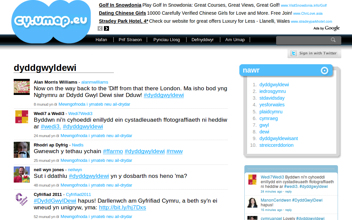This screenshot has width=352, height=220.
Task: Click #dyddgwyldewi hashtag in Alan's tweet
Action: tap(164, 95)
